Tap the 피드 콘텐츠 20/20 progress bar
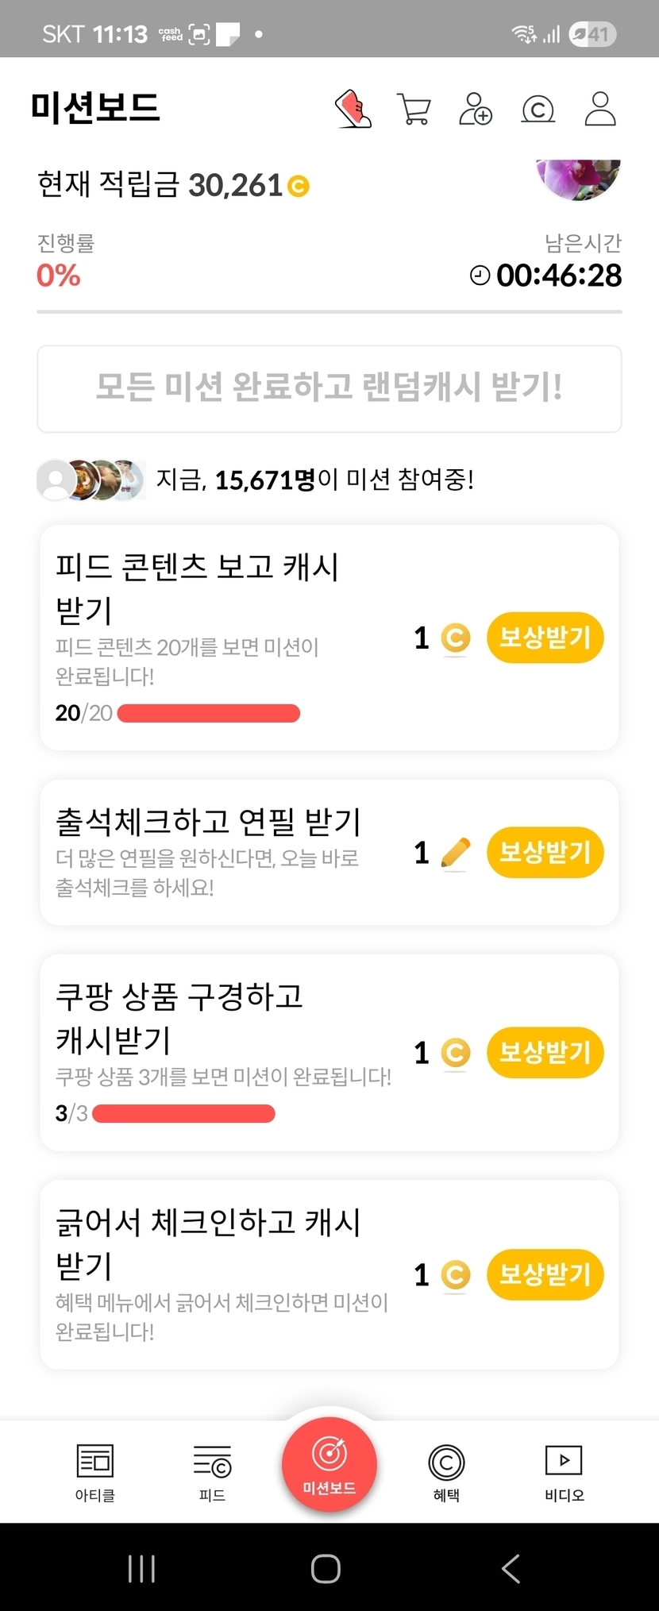The width and height of the screenshot is (659, 1611). pyautogui.click(x=208, y=713)
